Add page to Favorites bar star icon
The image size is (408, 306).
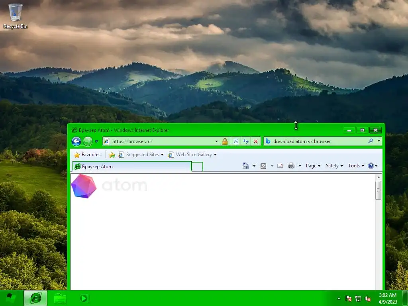click(112, 155)
